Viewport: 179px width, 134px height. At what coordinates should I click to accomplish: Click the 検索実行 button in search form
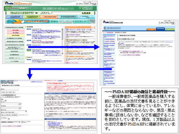click(x=4, y=122)
